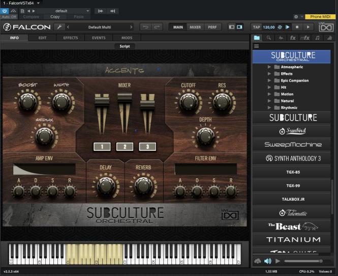
Task: Expand the Rhythmic folder
Action: pyautogui.click(x=269, y=107)
